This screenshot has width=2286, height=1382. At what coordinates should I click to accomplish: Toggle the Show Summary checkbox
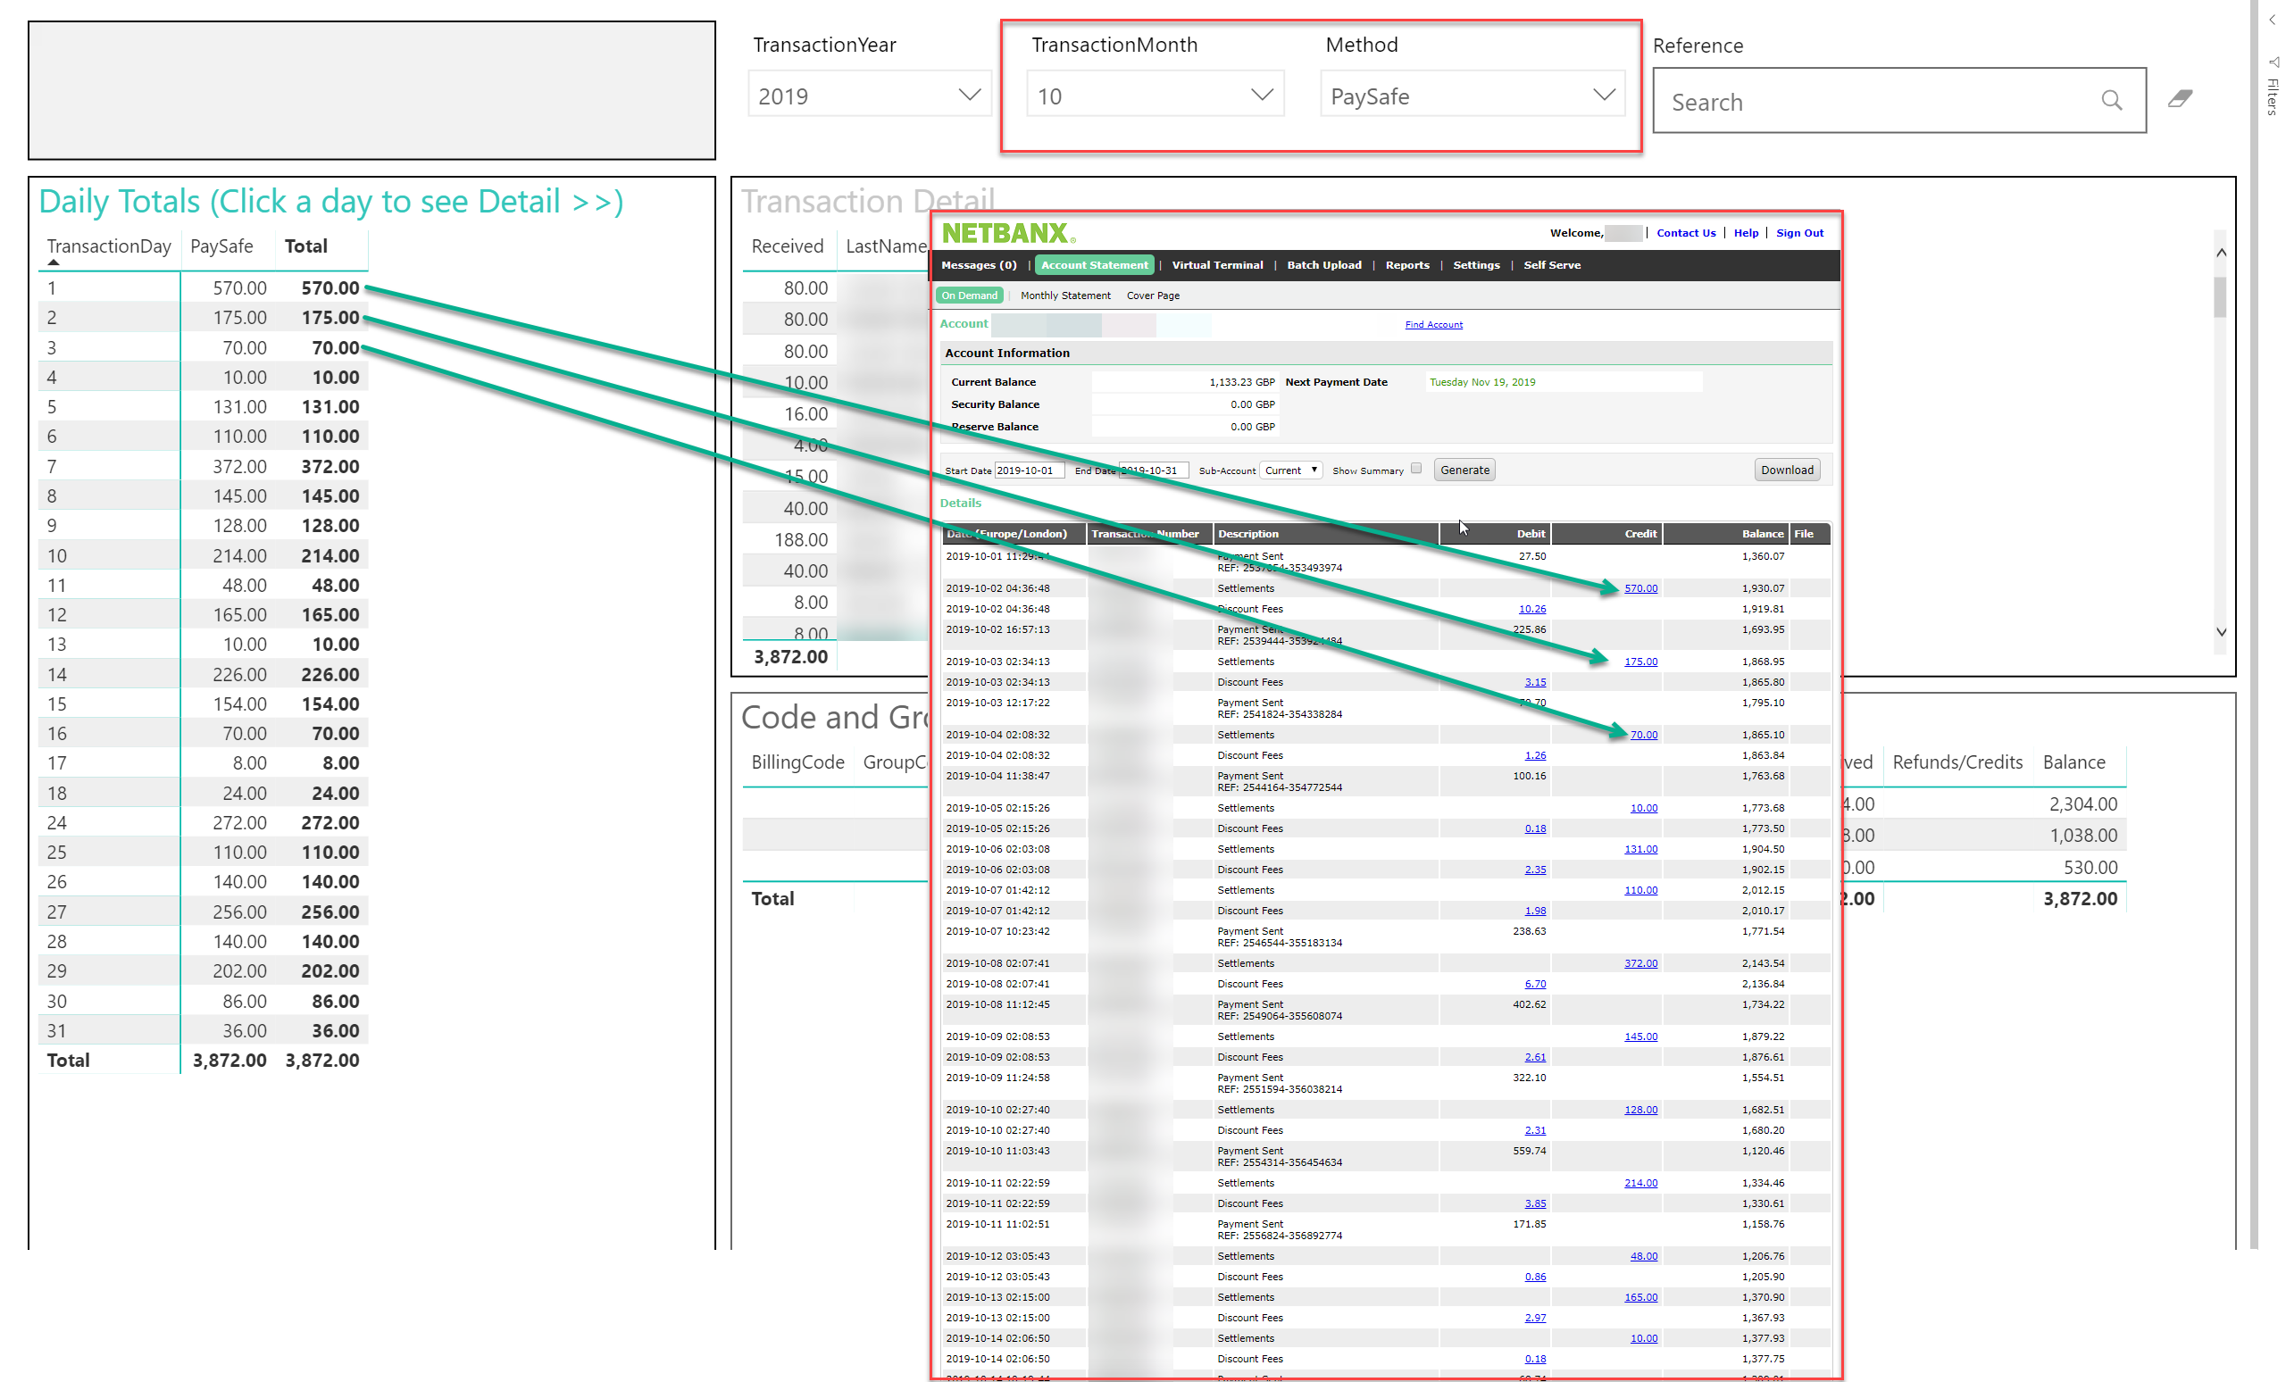pyautogui.click(x=1415, y=469)
